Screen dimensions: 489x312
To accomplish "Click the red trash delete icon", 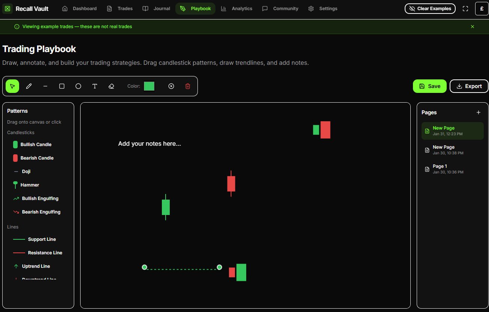I will coord(187,86).
